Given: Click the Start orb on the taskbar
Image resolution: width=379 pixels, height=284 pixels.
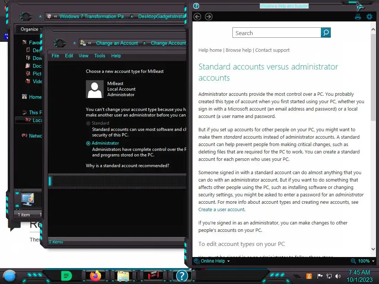Looking at the screenshot, I should click(9, 276).
